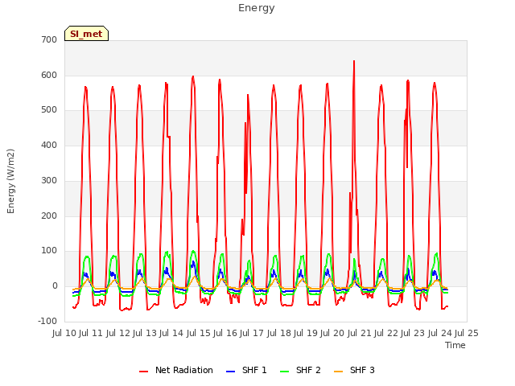Click the 400 y-axis tick label

click(49, 145)
